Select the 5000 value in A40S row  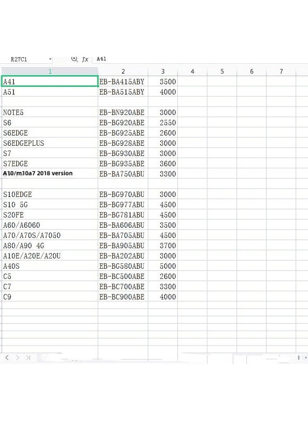coord(163,266)
